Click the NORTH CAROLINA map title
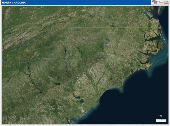This screenshot has height=126, width=170. click(14, 3)
